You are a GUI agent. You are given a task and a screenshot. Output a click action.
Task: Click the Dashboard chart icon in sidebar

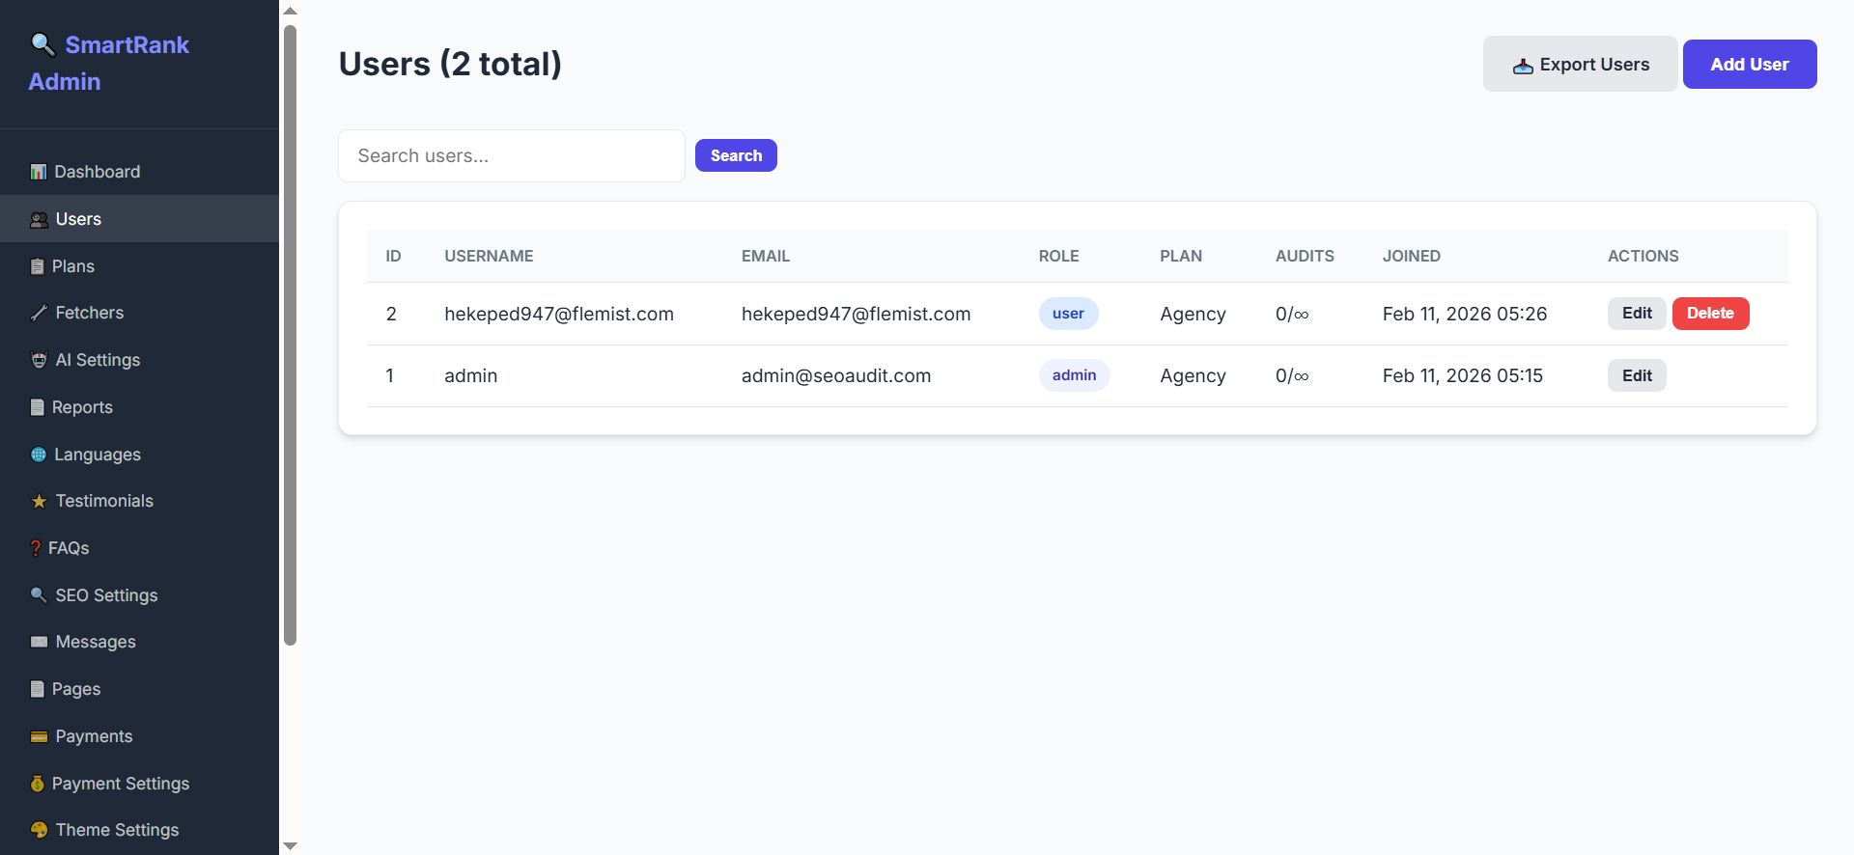pos(39,172)
